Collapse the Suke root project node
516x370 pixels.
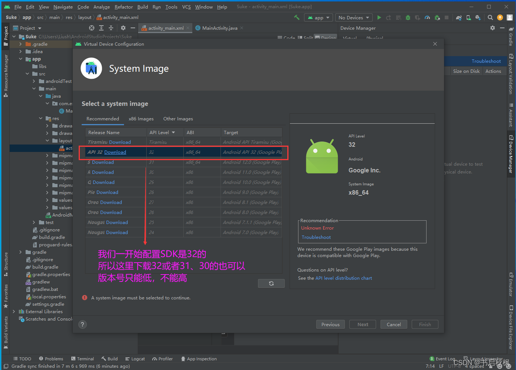[x=14, y=36]
